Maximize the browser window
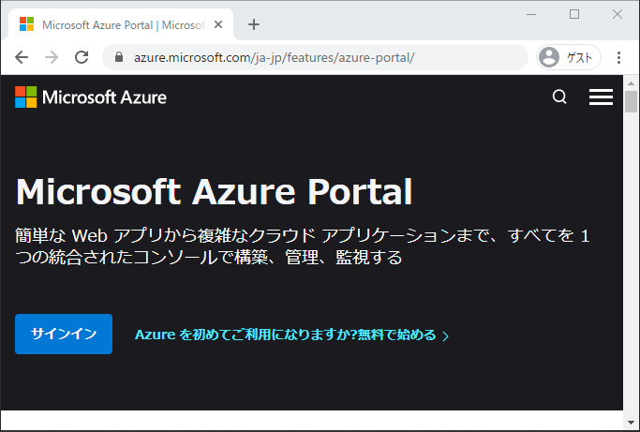Viewport: 640px width, 432px height. (x=574, y=14)
